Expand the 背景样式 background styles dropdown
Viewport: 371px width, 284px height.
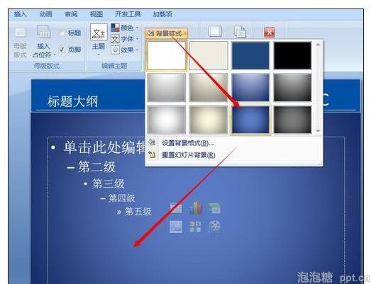[167, 33]
